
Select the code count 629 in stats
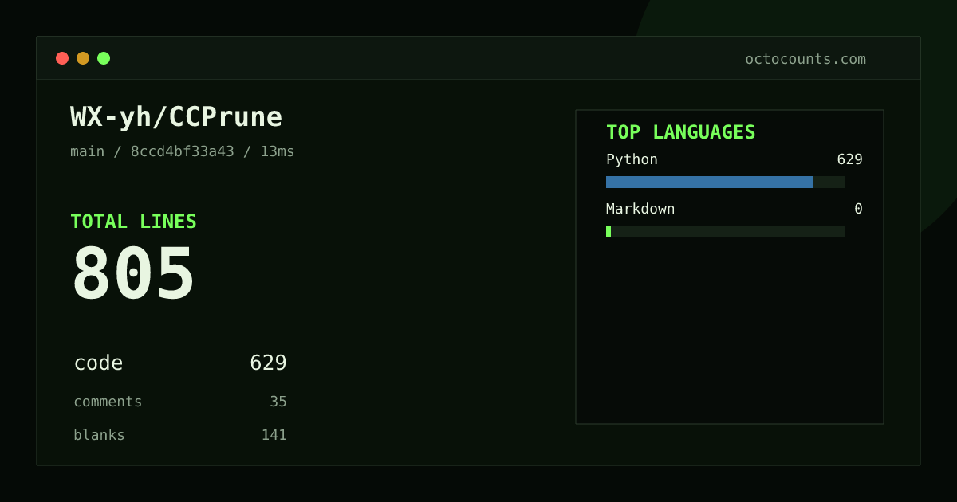click(268, 363)
